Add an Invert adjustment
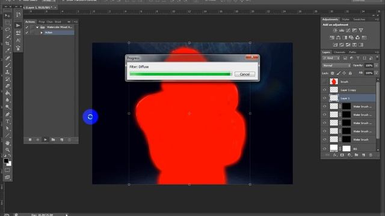 coord(335,45)
